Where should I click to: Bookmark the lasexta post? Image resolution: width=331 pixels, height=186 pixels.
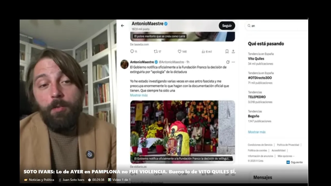pyautogui.click(x=227, y=51)
